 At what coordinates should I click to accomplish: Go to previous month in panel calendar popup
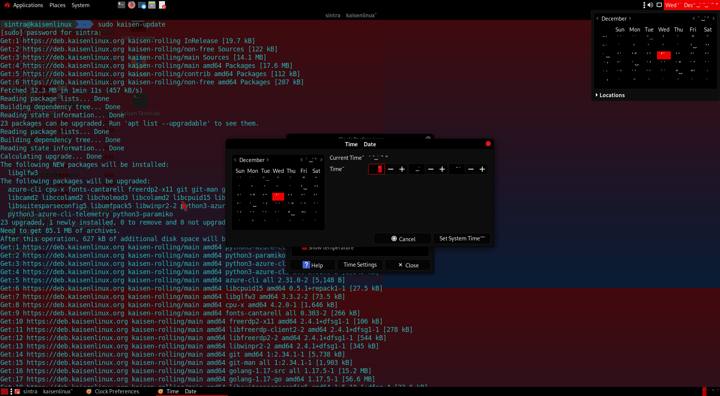(x=597, y=18)
